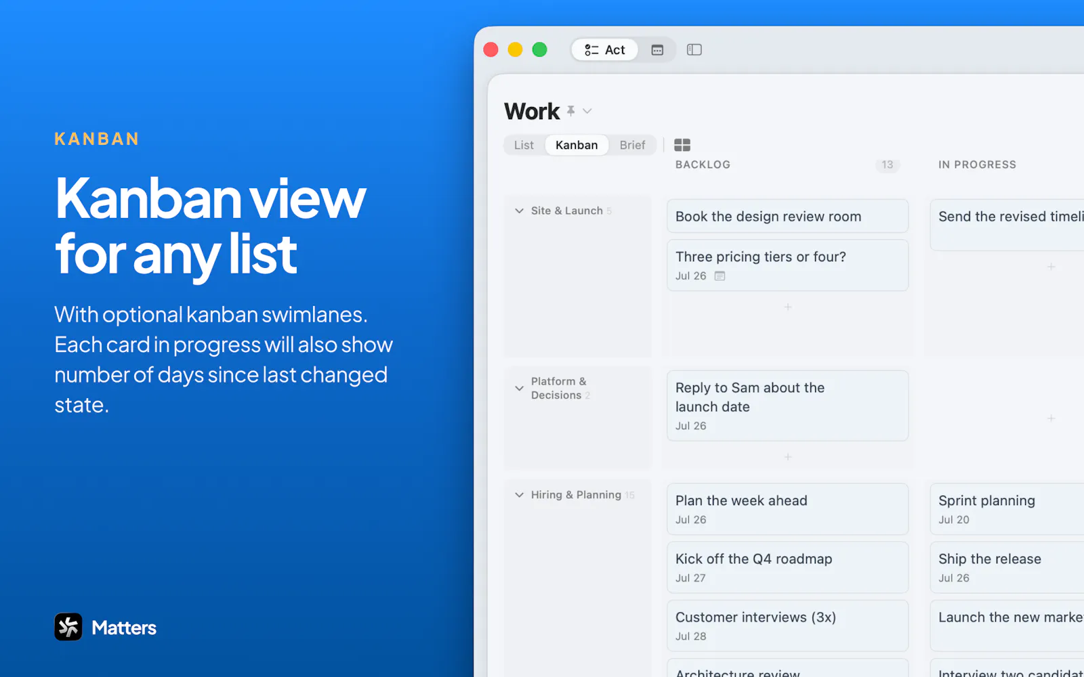Viewport: 1084px width, 677px height.
Task: Minimize the window with the yellow button
Action: point(516,49)
